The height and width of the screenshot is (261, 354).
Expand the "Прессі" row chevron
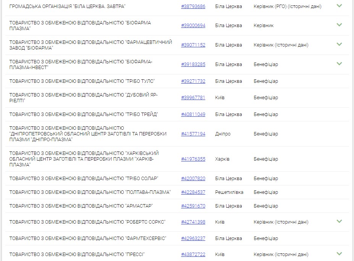(x=339, y=254)
